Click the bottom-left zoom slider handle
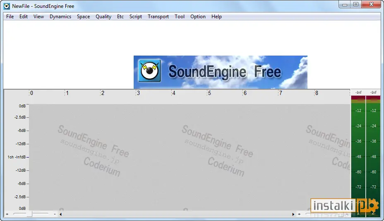384x221 pixels. (29, 214)
